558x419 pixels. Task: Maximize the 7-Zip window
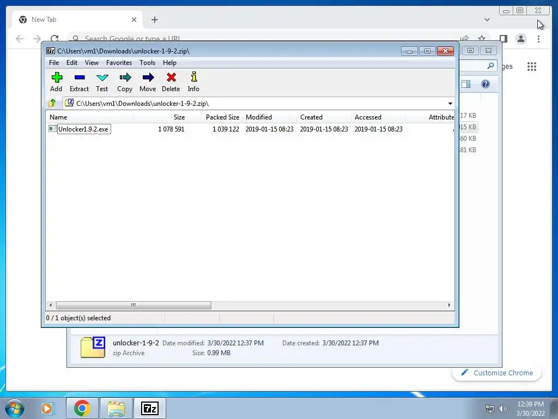tap(427, 51)
